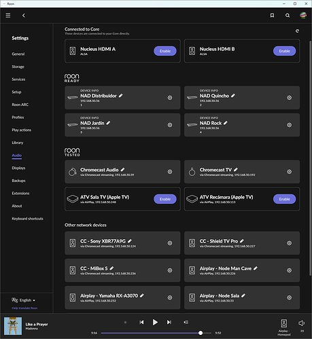Rename Airplay - Node Sala with pencil icon

pyautogui.click(x=243, y=296)
